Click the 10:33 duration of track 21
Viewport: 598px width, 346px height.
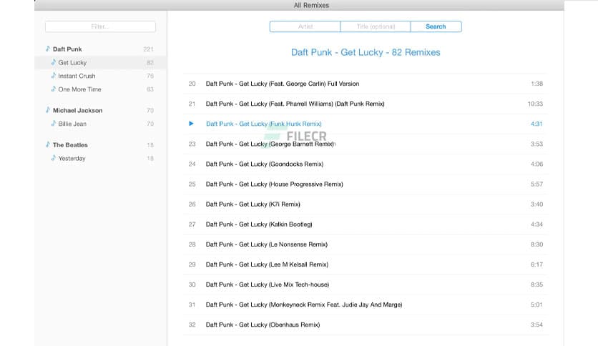click(535, 104)
